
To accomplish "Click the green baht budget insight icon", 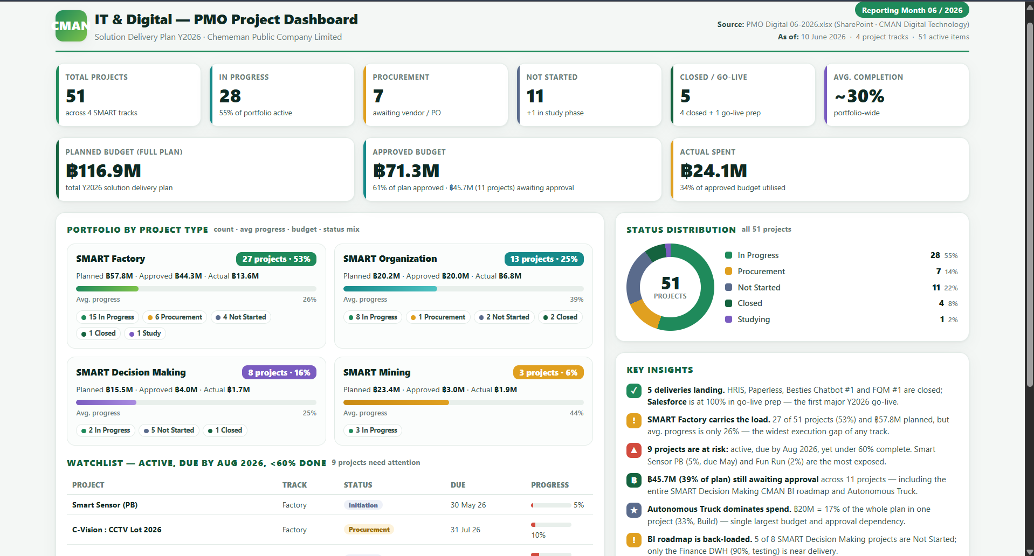I will coord(634,480).
